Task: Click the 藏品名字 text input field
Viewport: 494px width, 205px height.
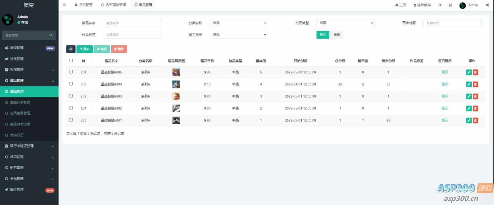Action: (x=132, y=23)
